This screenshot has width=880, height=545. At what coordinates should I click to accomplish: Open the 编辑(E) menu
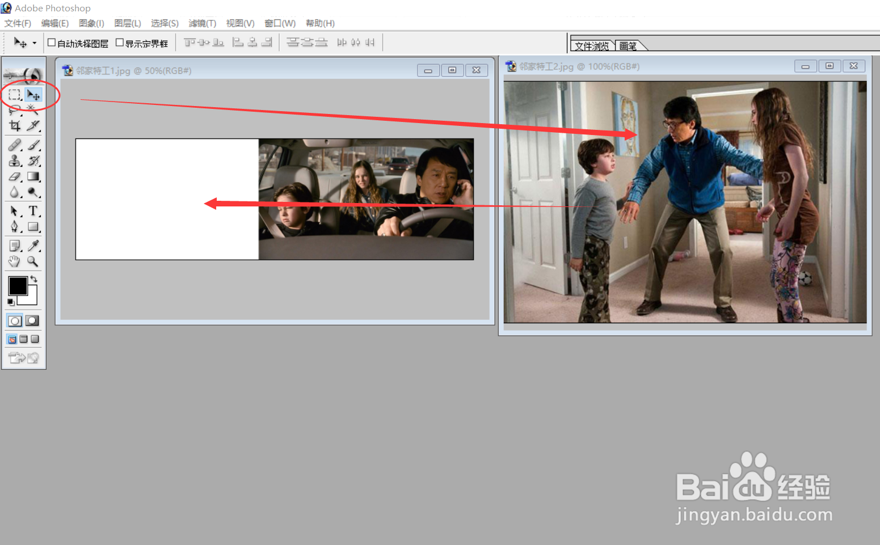pos(55,23)
